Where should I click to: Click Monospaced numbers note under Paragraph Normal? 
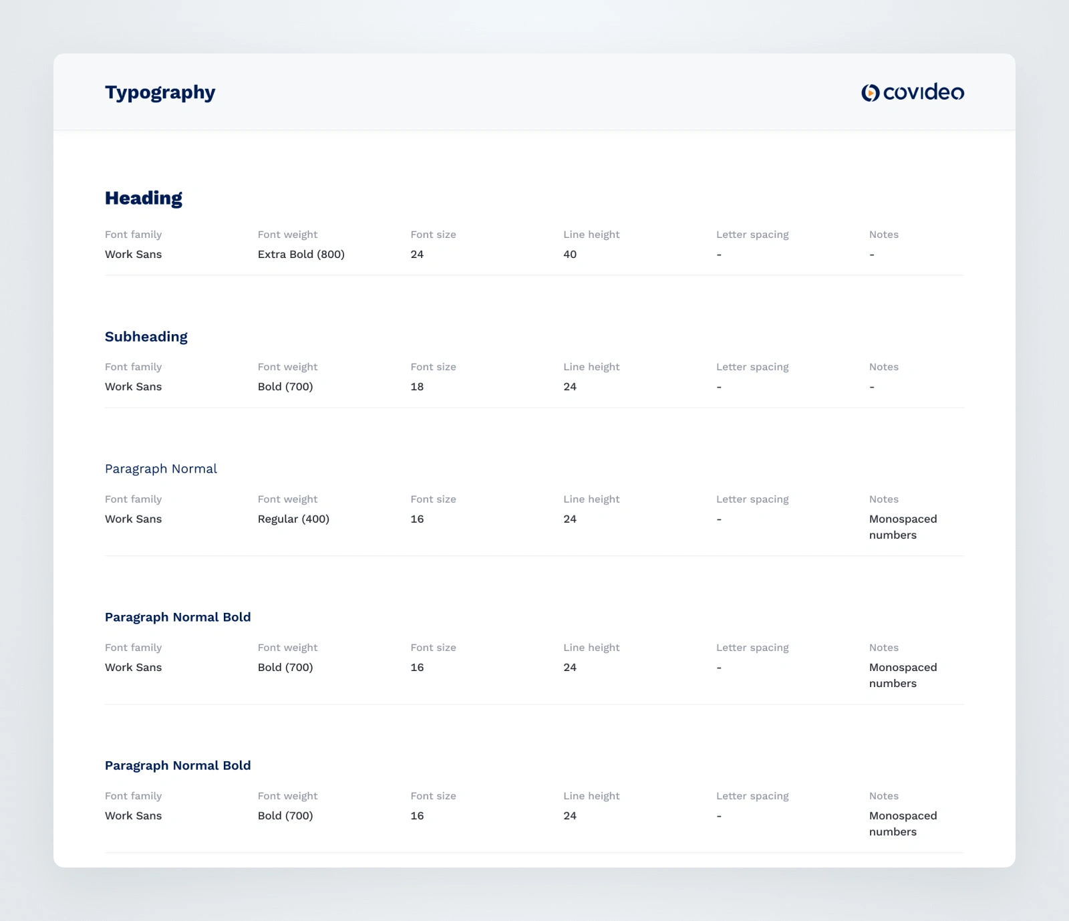[x=903, y=527]
